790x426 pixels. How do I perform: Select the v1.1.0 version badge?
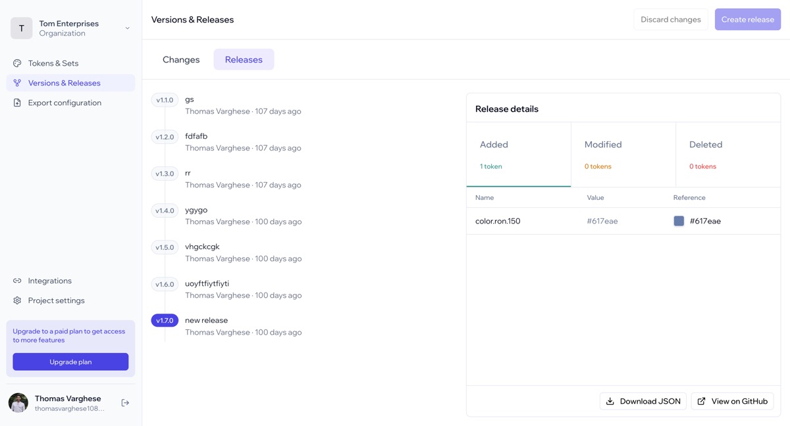click(x=165, y=100)
